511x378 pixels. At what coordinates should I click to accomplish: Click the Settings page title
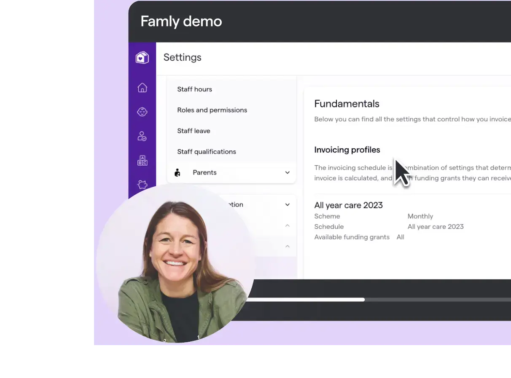[x=182, y=57]
